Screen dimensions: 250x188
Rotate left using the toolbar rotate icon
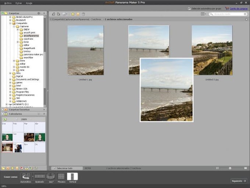pos(54,14)
